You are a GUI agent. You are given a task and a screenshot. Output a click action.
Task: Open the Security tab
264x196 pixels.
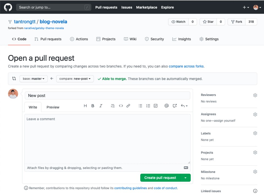154,39
